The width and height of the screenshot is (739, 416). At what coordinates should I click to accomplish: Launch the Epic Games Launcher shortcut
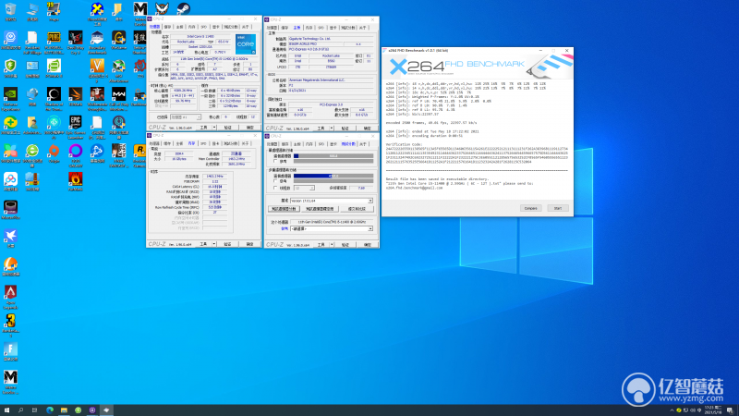click(x=76, y=128)
